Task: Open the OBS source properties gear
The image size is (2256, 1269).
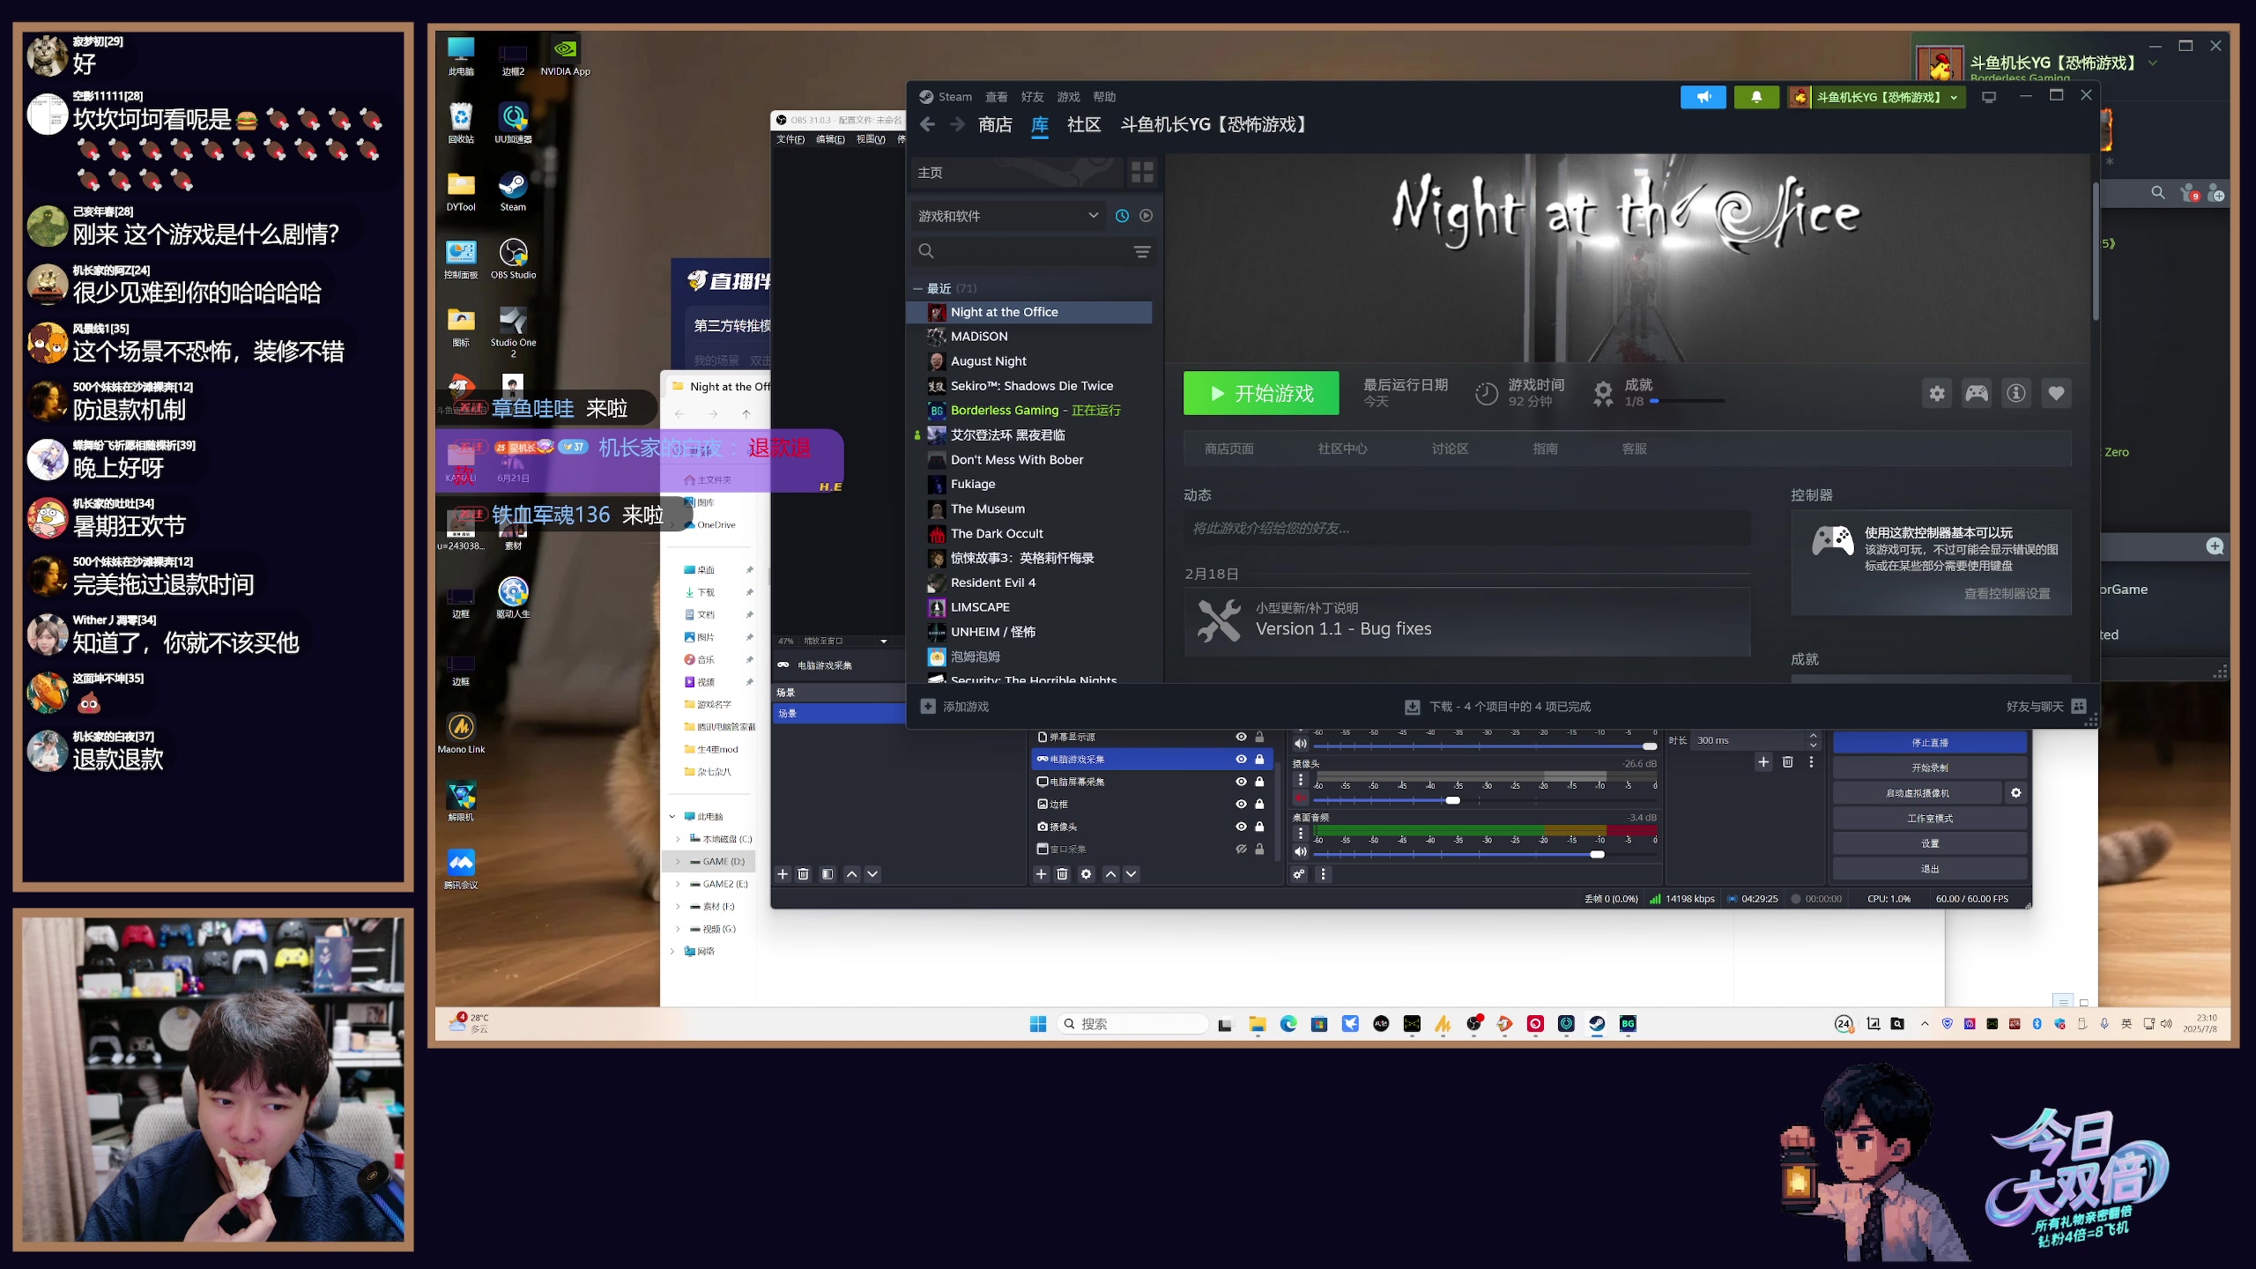Action: point(1086,874)
